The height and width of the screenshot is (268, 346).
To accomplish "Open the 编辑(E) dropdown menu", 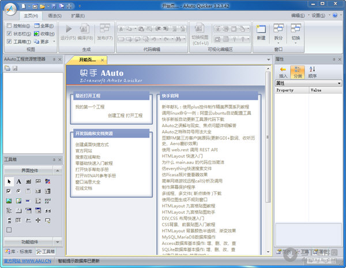I will [300, 16].
